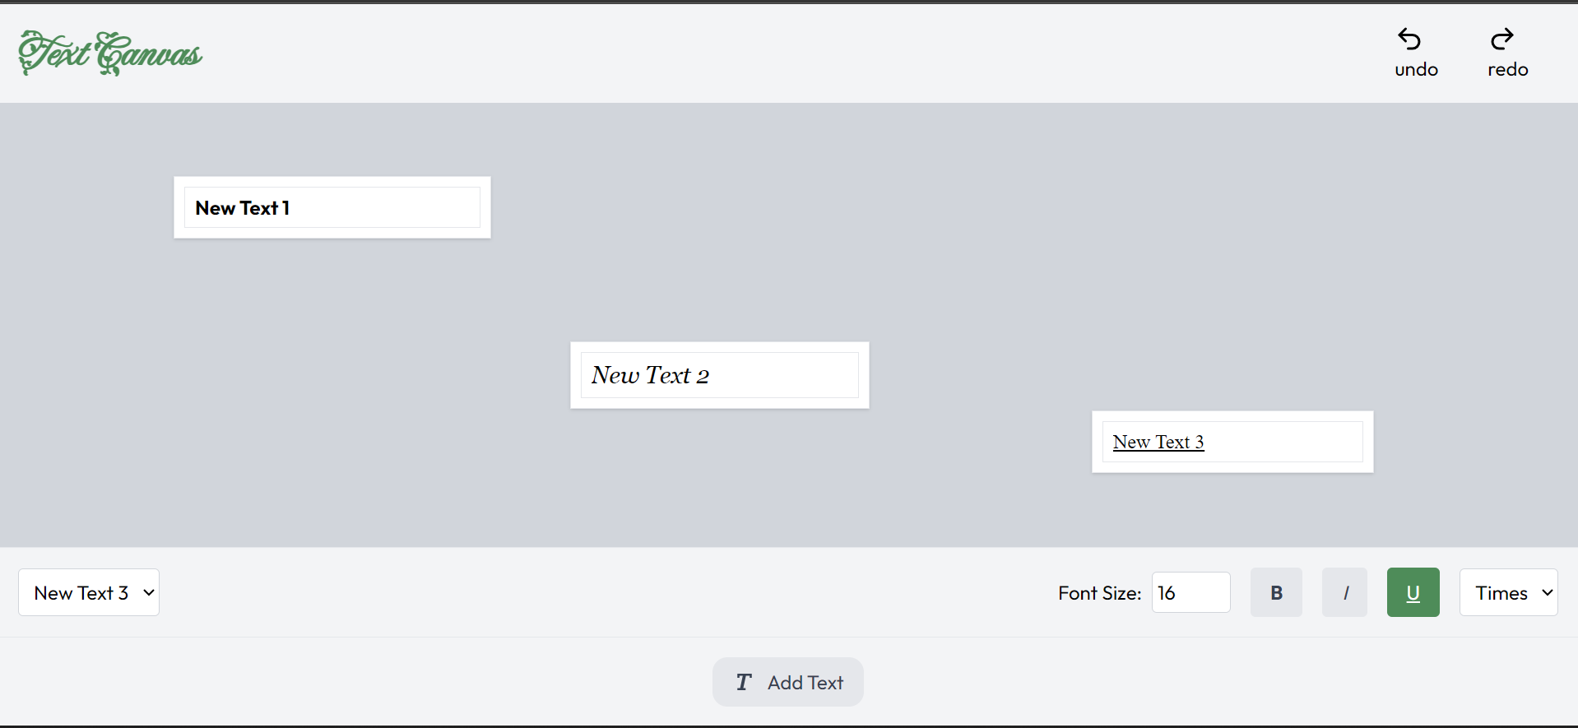Select the bold New Text 1 box
Image resolution: width=1578 pixels, height=728 pixels.
pos(332,207)
